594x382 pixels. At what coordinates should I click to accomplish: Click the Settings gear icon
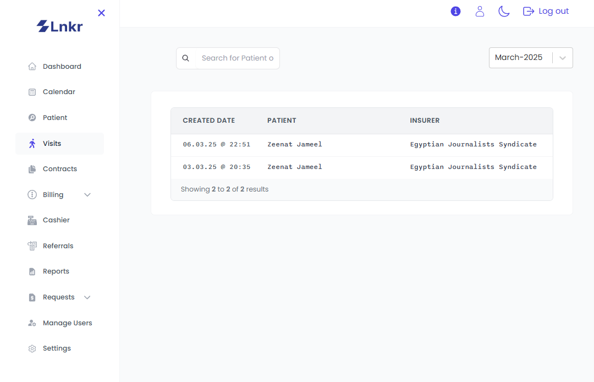[x=32, y=348]
